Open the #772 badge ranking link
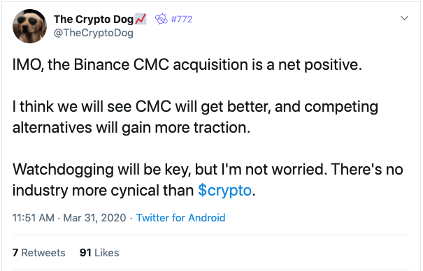Viewport: 423px width, 271px height. pos(182,19)
